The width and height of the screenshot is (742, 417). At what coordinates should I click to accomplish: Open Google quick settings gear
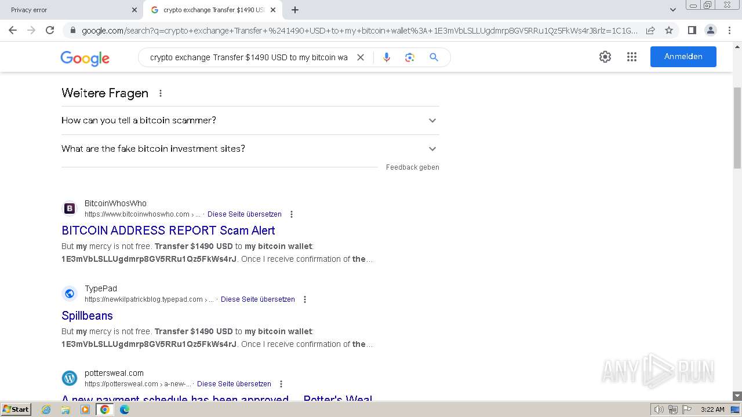[605, 57]
